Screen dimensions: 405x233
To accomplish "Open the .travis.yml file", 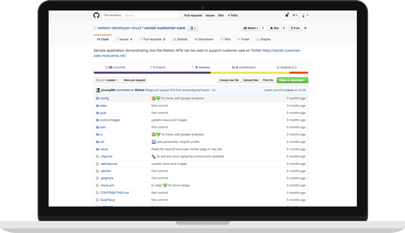I will [107, 185].
